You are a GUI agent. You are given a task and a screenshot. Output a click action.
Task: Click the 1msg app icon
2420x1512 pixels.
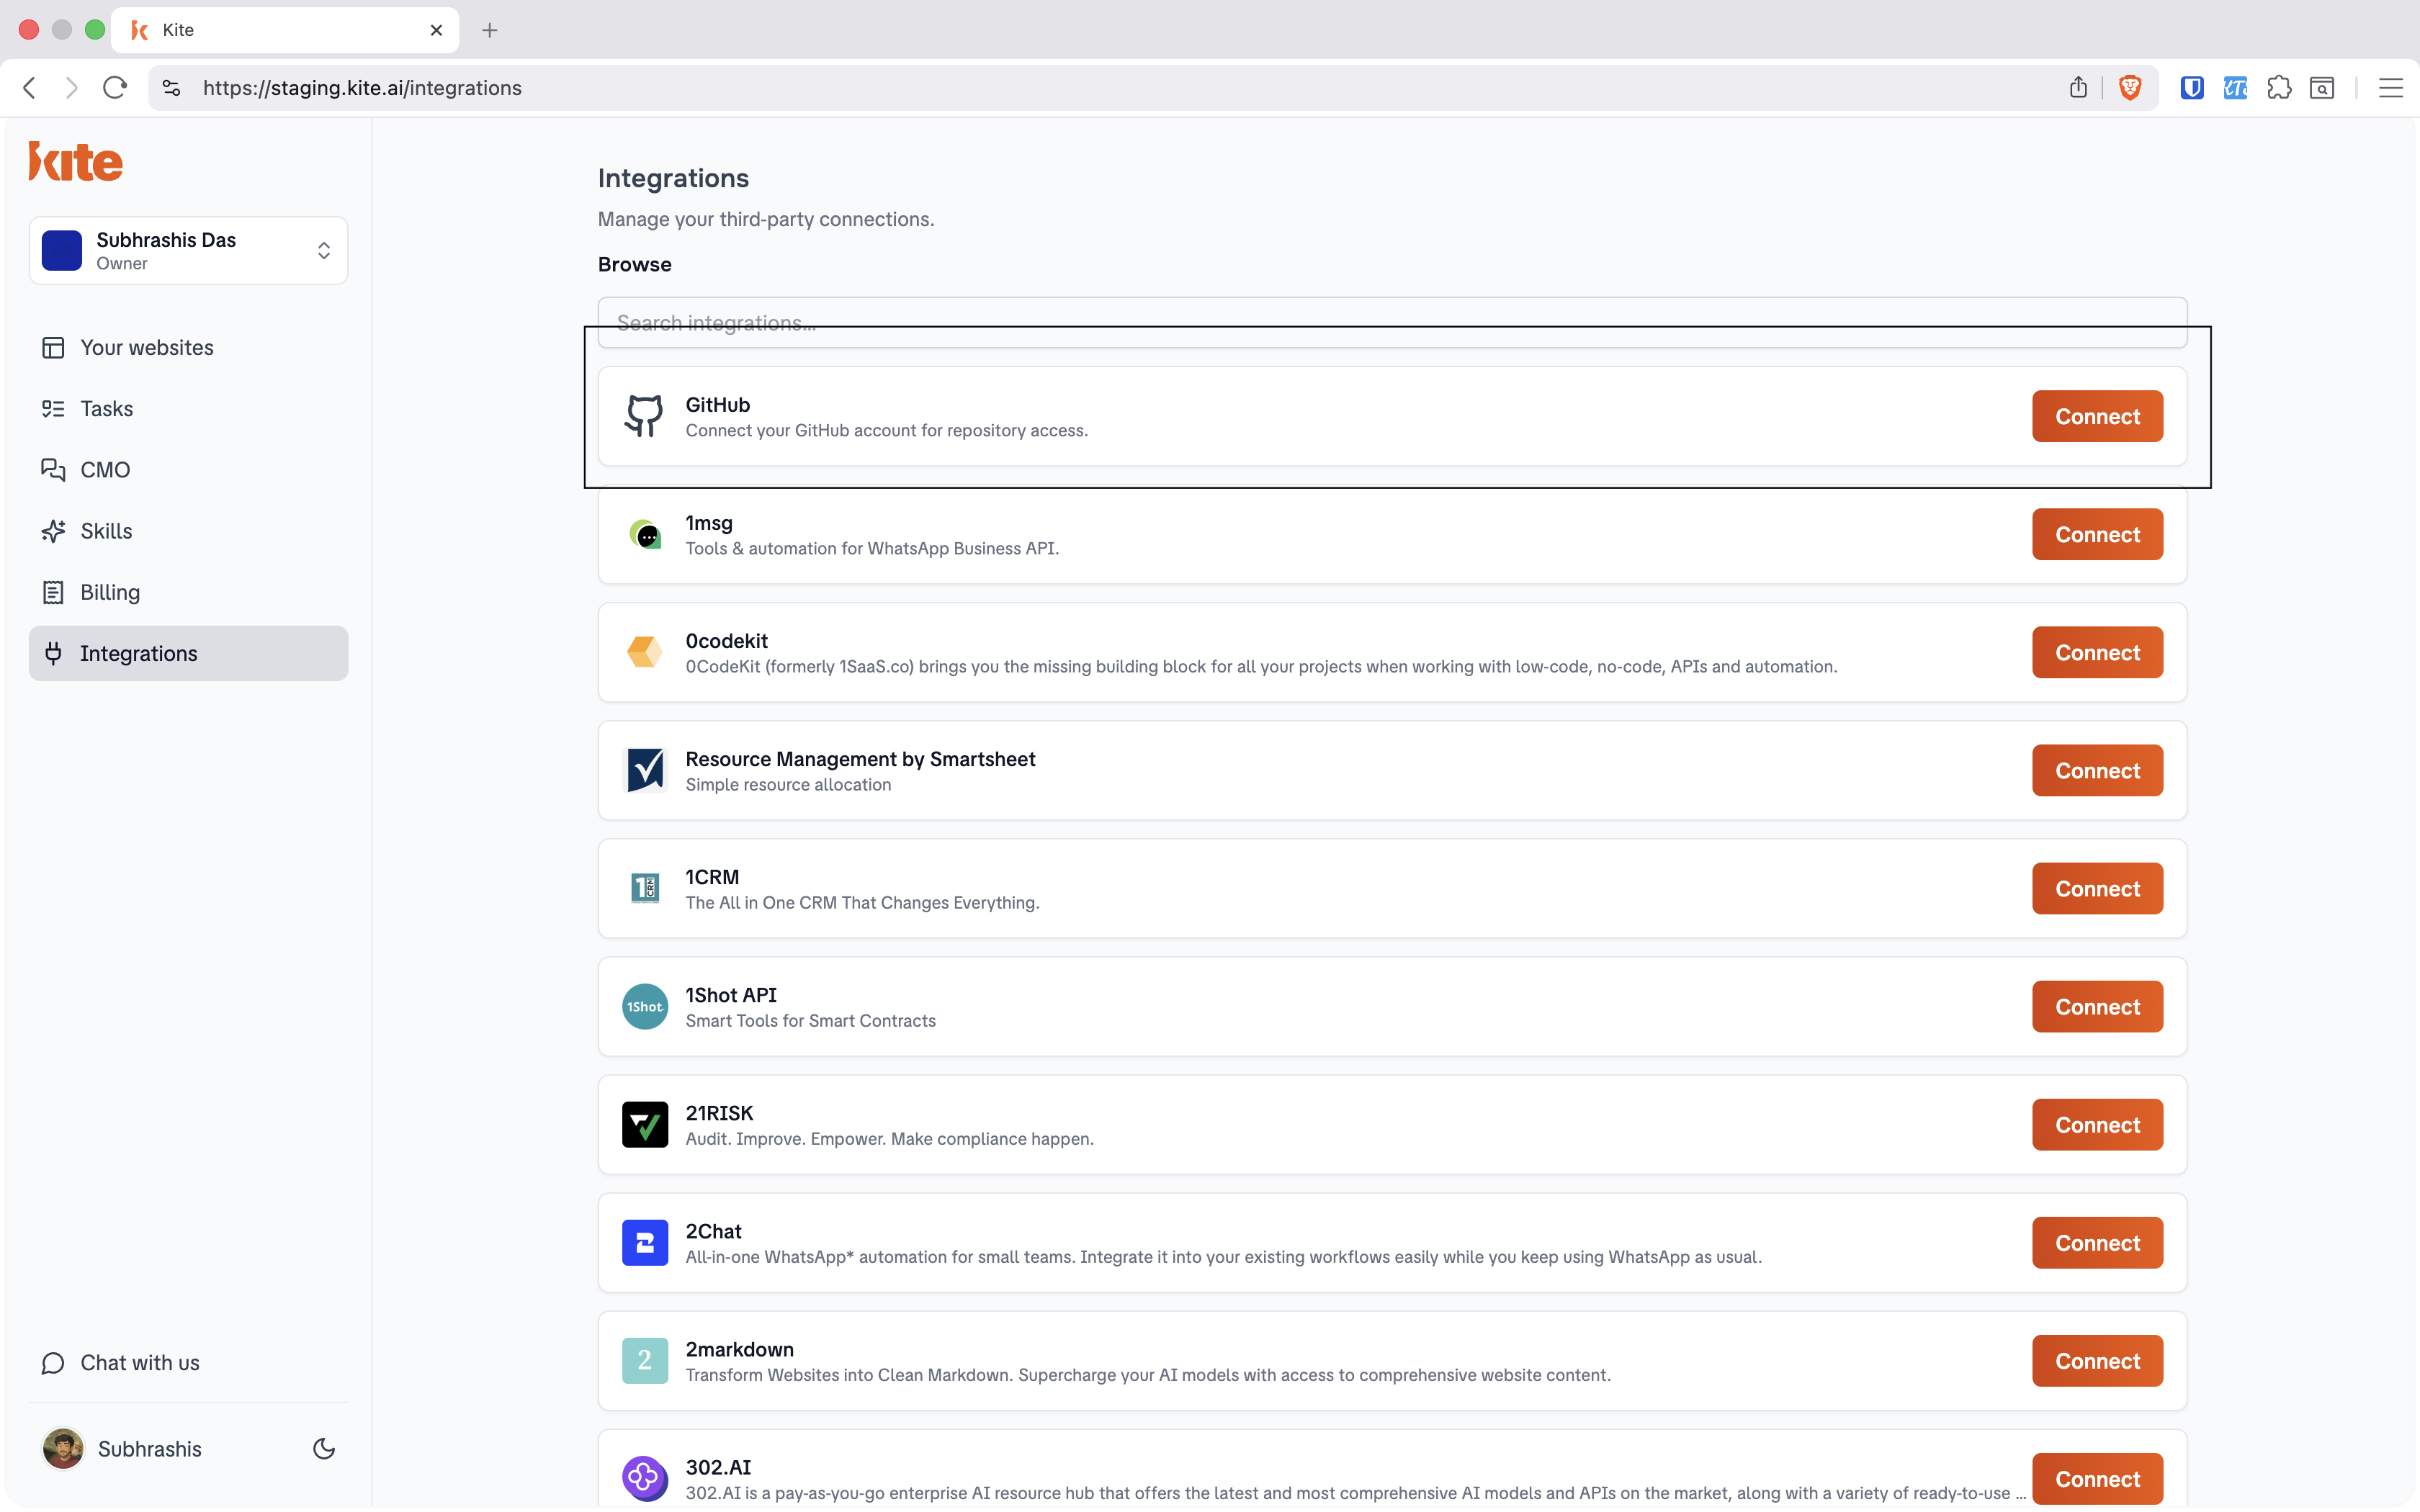644,534
